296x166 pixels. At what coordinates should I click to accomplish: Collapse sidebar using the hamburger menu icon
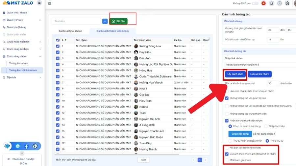39,3
